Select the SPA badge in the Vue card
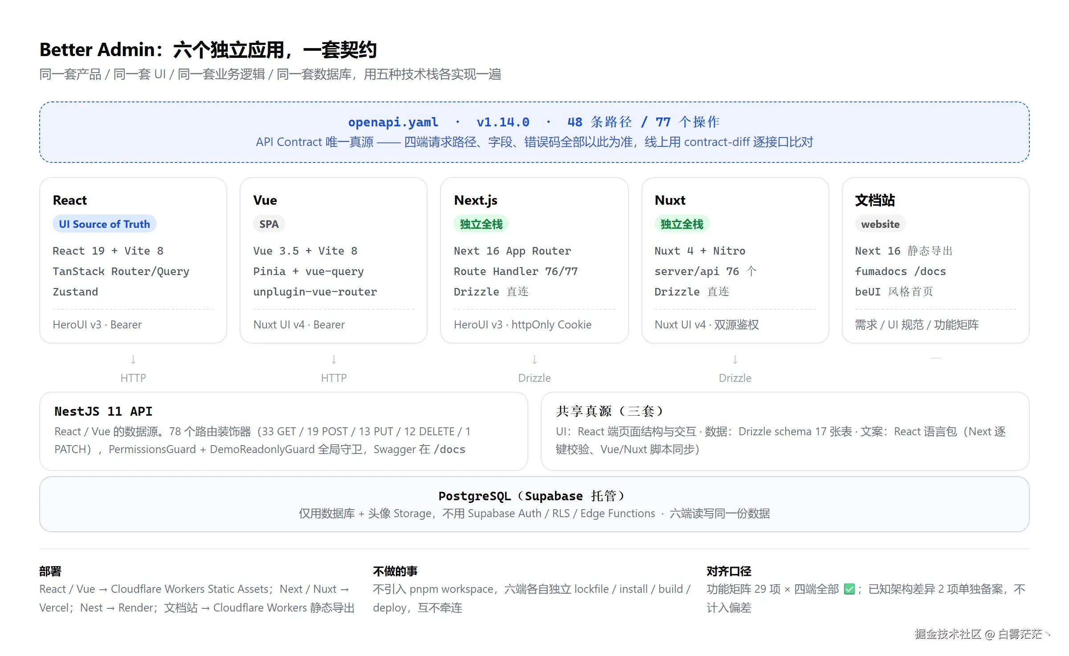The image size is (1069, 656). click(x=269, y=224)
